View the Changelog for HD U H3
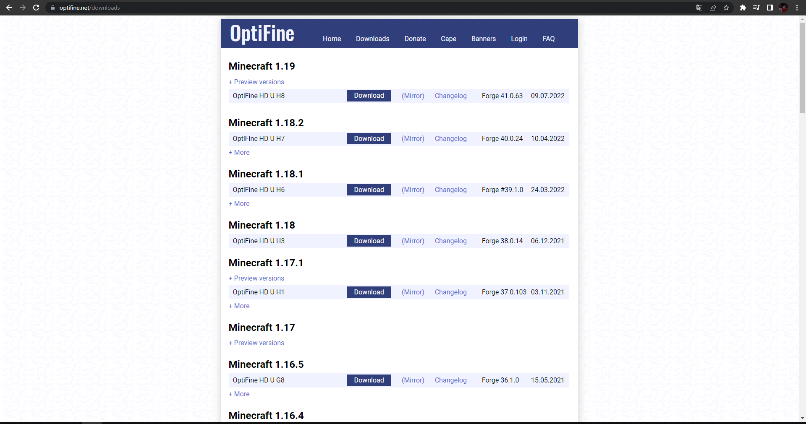This screenshot has width=806, height=424. tap(451, 241)
